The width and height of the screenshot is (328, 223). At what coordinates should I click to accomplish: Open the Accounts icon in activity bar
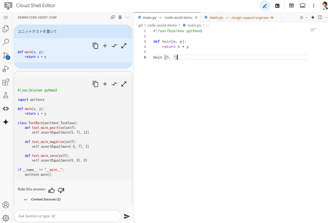click(x=6, y=205)
